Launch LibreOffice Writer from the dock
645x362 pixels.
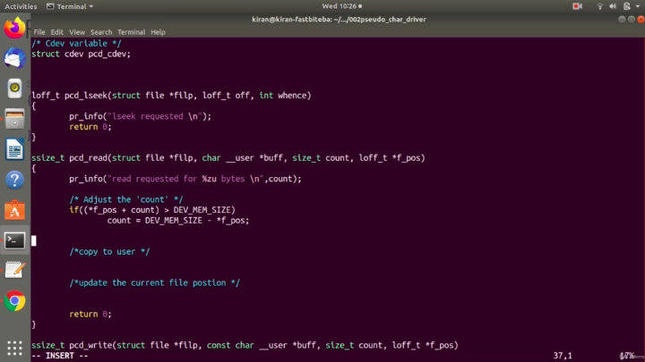(x=14, y=149)
